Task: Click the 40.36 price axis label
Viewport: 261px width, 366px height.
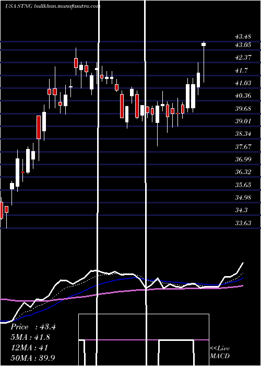Action: point(243,96)
